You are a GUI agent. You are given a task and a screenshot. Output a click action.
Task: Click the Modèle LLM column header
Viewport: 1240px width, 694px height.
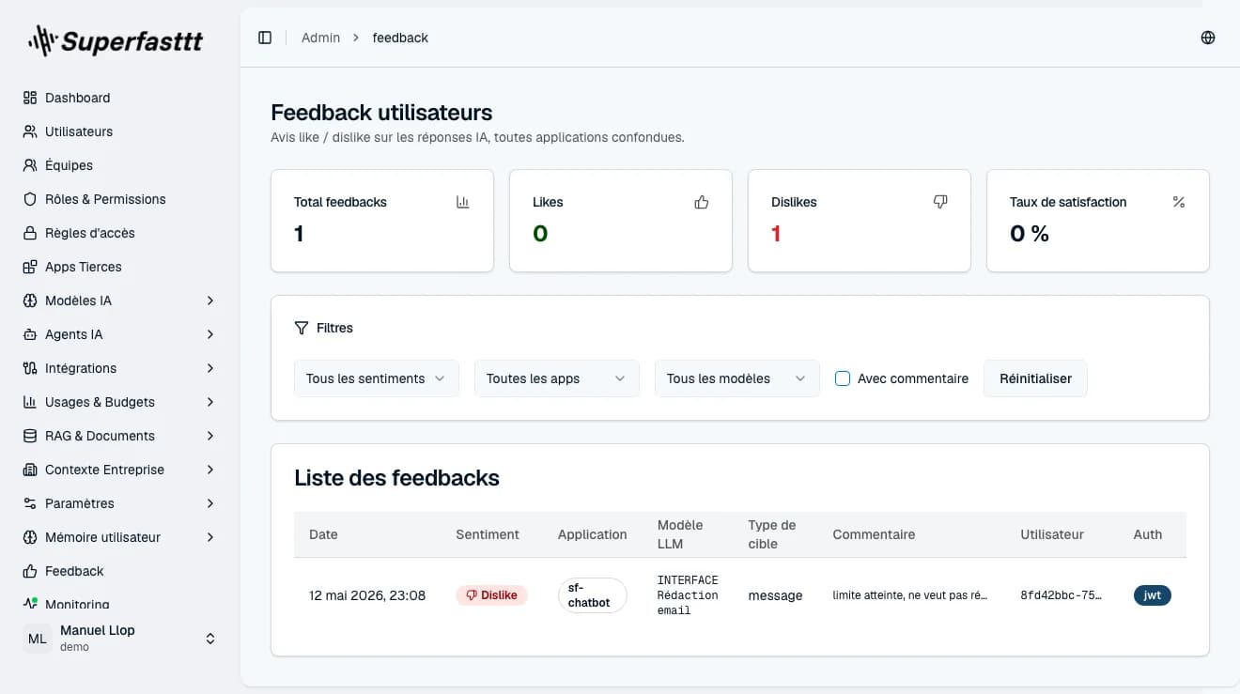680,534
